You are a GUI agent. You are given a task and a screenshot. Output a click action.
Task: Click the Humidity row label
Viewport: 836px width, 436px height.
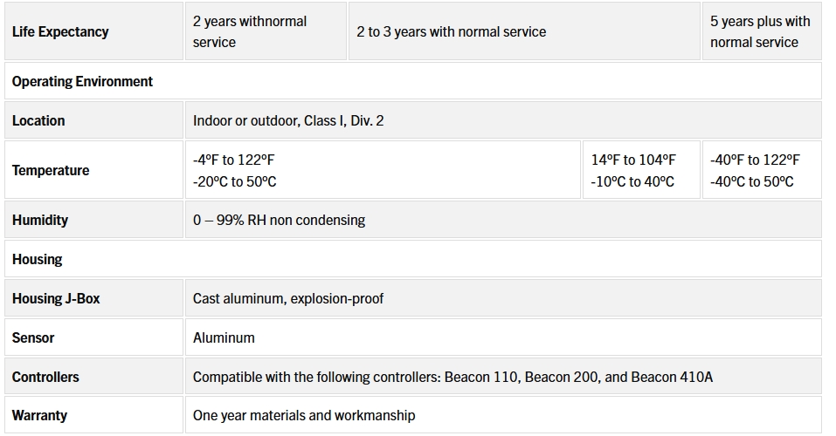(x=40, y=220)
